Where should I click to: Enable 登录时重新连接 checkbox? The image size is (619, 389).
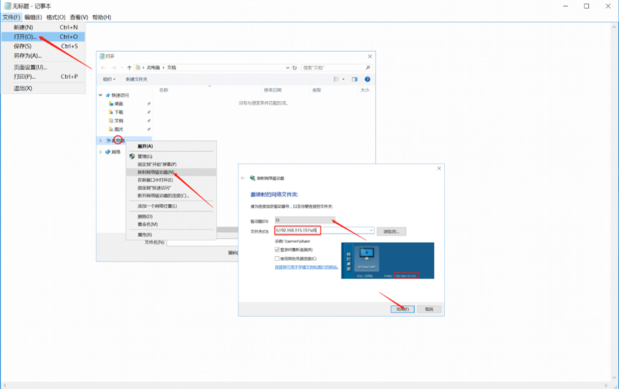(x=277, y=250)
